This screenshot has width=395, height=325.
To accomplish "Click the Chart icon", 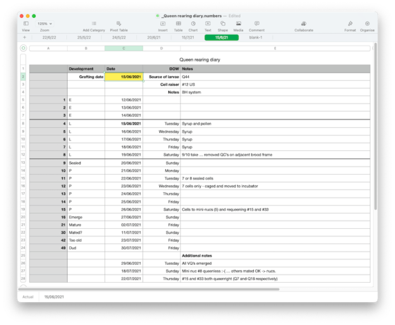I will click(x=193, y=24).
